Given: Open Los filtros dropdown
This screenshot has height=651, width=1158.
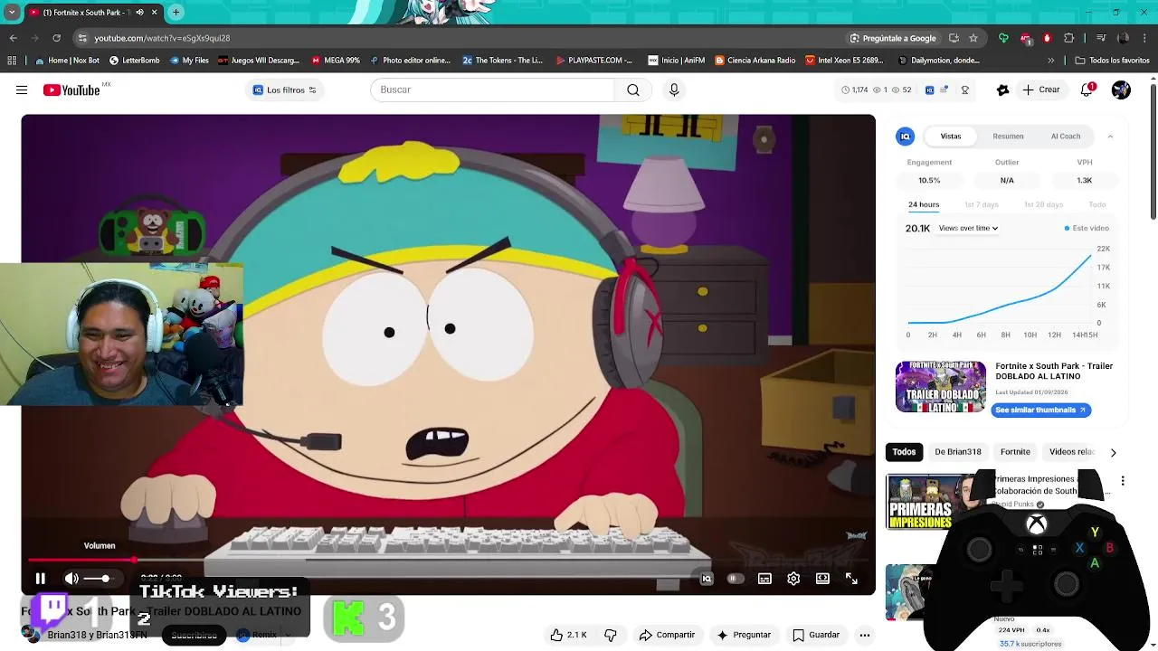Looking at the screenshot, I should [x=284, y=90].
